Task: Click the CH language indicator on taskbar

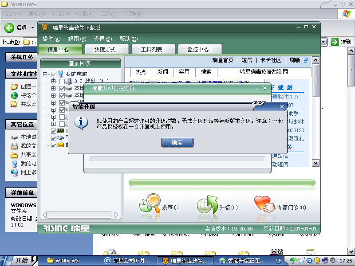Action: click(279, 261)
